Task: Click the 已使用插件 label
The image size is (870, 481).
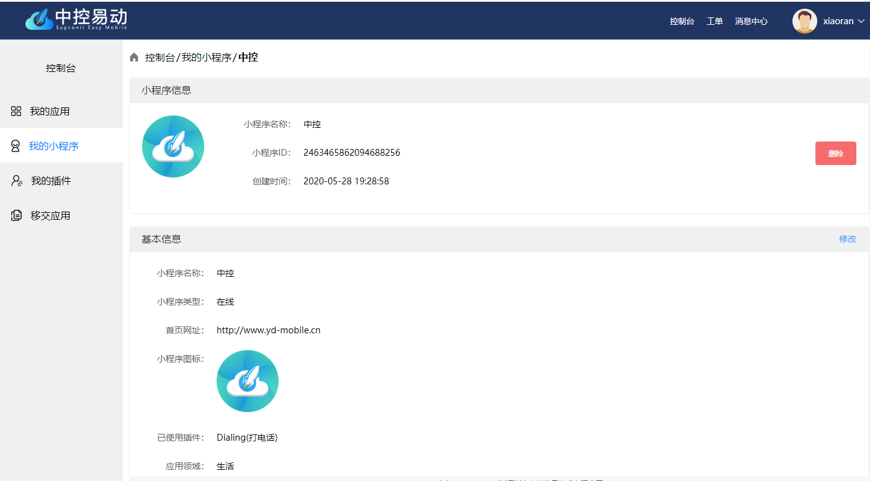Action: pos(181,438)
